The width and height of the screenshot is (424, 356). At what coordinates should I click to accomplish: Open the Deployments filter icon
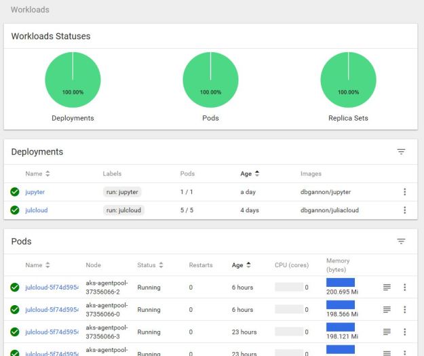click(x=401, y=152)
